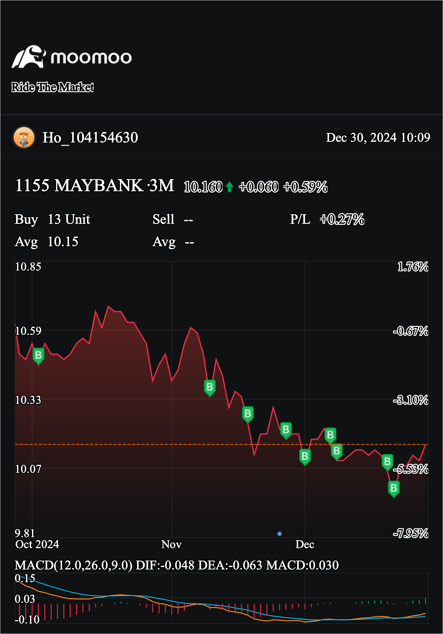Click the first B marker after Nov peak
The width and height of the screenshot is (443, 634).
click(x=210, y=388)
